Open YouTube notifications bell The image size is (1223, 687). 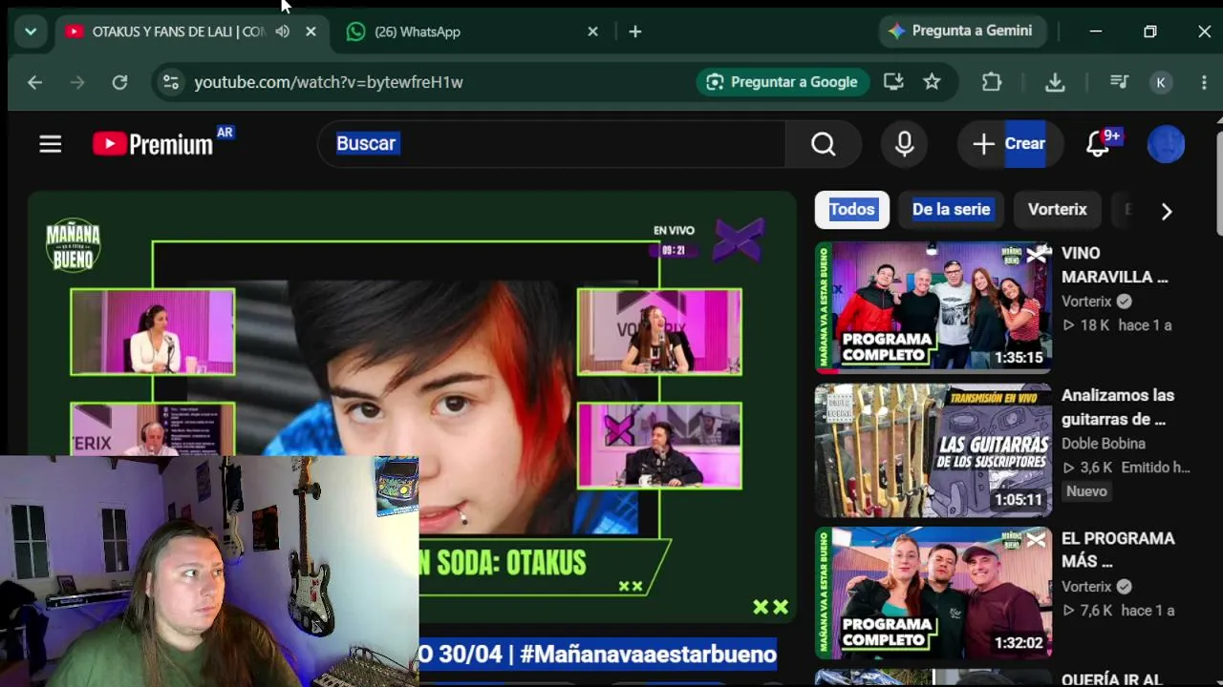[x=1099, y=143]
